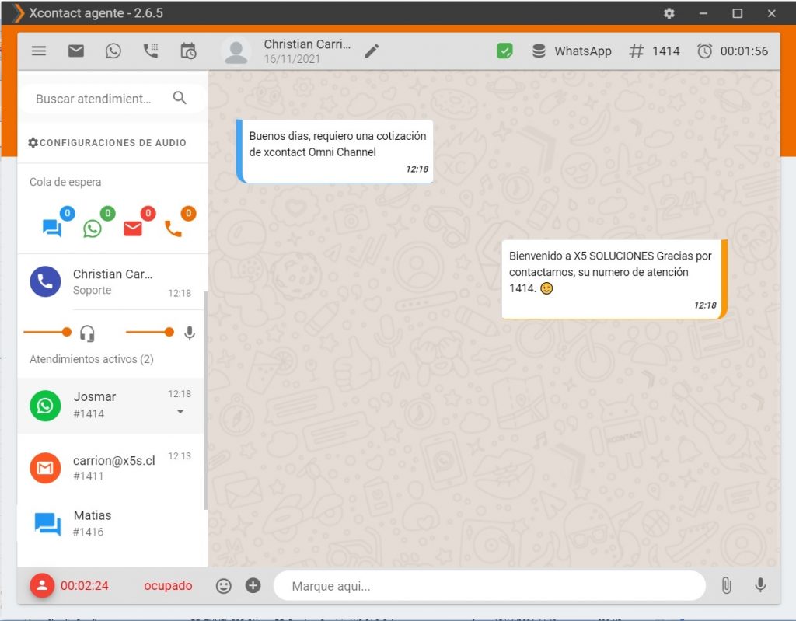Click WhatsApp queue icon with green badge

[93, 229]
